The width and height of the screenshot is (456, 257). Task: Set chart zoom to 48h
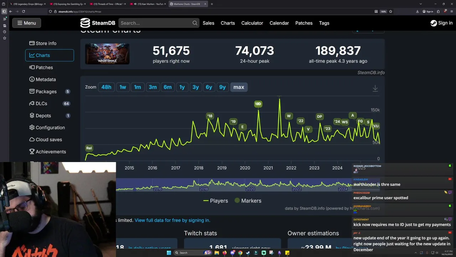106,87
